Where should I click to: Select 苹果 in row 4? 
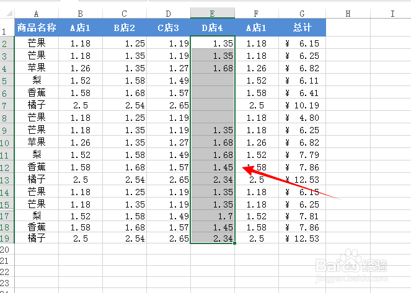click(37, 68)
